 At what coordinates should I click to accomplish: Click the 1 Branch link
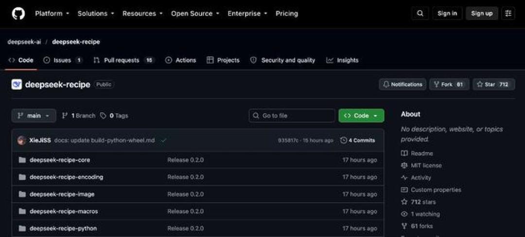[79, 116]
